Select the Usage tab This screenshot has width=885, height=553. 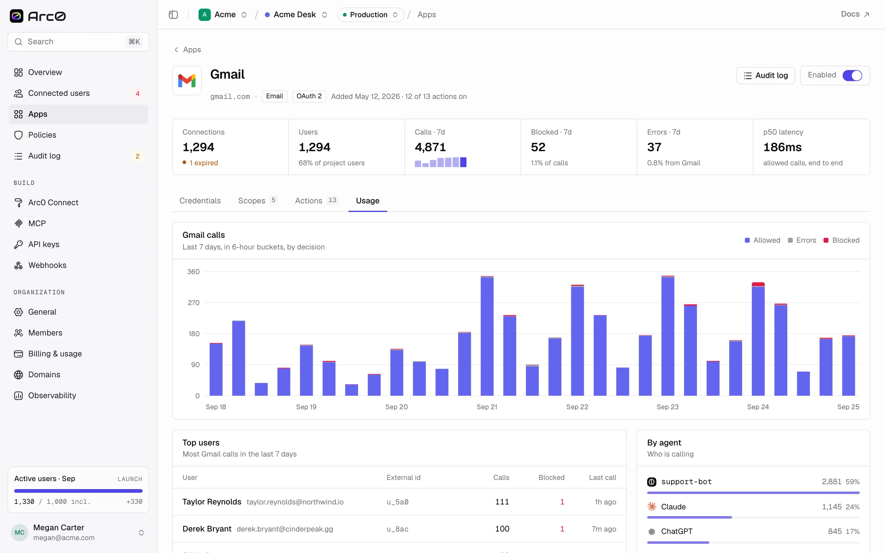click(368, 201)
